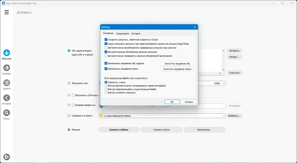297x163 pixels.
Task: Click URL list scroll up arrow
Action: pyautogui.click(x=223, y=50)
